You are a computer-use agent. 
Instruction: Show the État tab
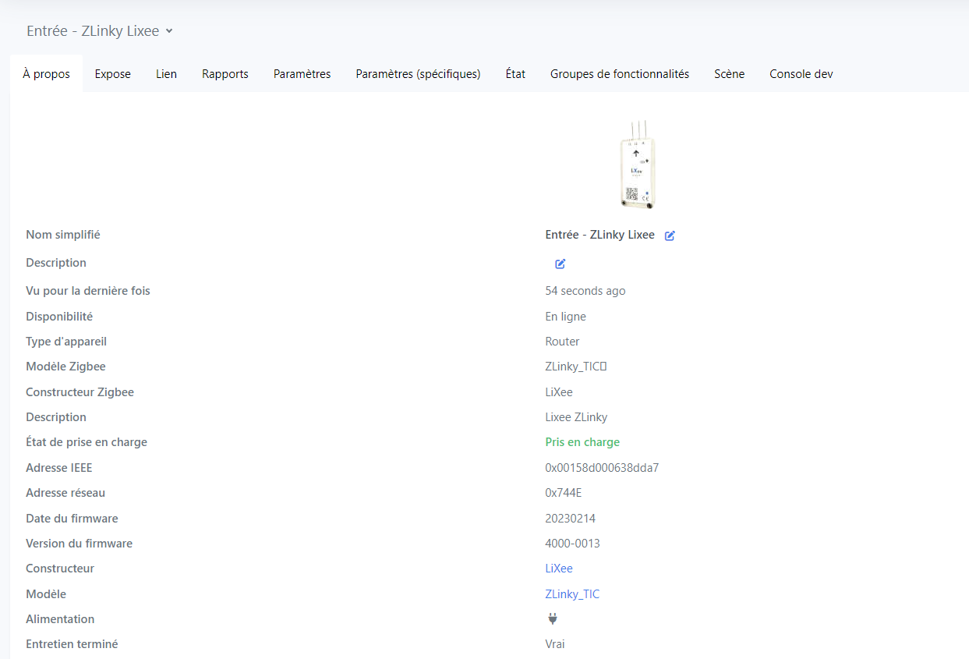515,74
